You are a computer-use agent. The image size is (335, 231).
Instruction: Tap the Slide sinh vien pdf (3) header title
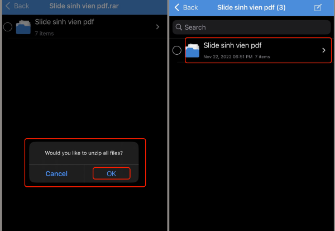click(x=251, y=7)
